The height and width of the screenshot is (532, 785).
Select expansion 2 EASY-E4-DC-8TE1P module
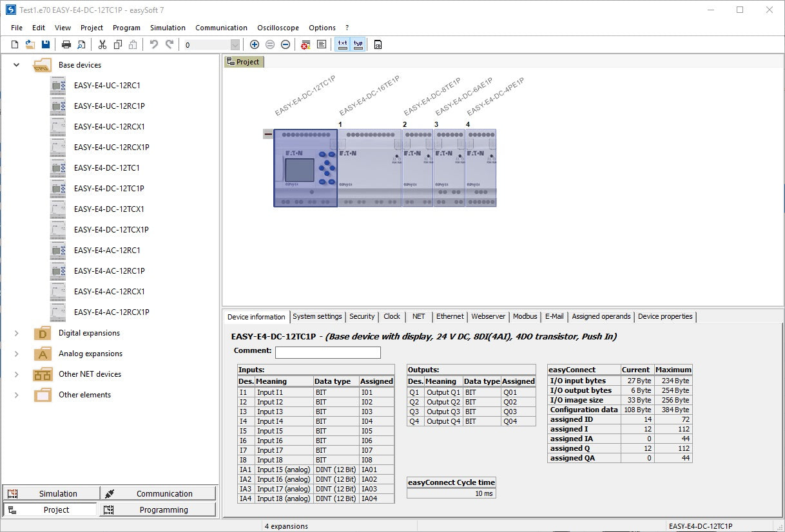pyautogui.click(x=418, y=168)
